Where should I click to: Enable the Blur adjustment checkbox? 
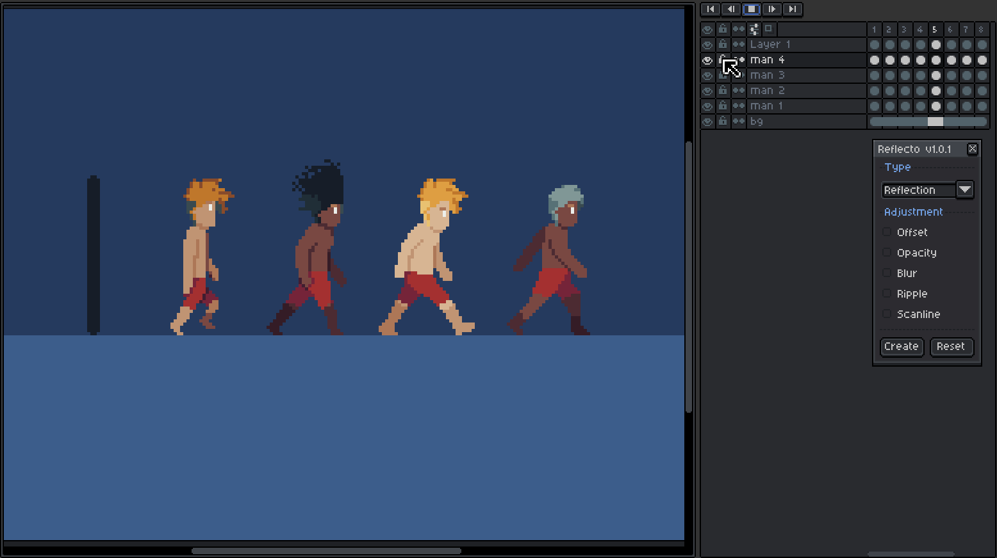[887, 273]
